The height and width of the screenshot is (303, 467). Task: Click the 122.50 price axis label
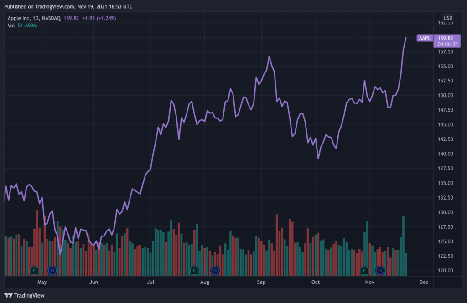[x=445, y=256]
